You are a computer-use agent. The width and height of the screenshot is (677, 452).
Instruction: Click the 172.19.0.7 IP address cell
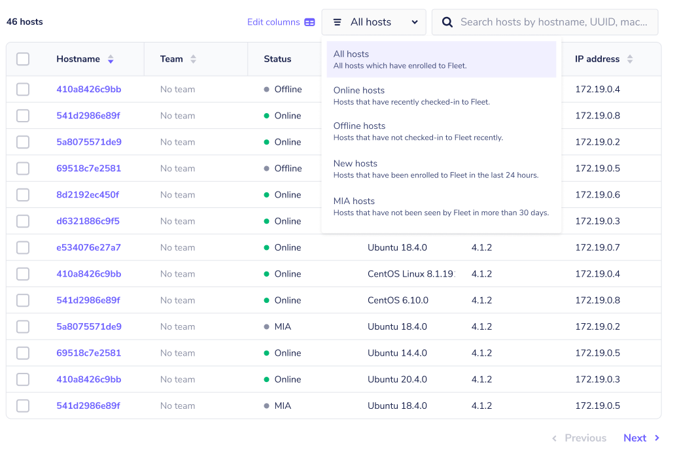pos(598,247)
